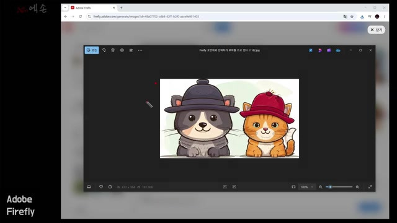Open the tab search dropdown in Chrome
397x223 pixels.
click(x=65, y=8)
